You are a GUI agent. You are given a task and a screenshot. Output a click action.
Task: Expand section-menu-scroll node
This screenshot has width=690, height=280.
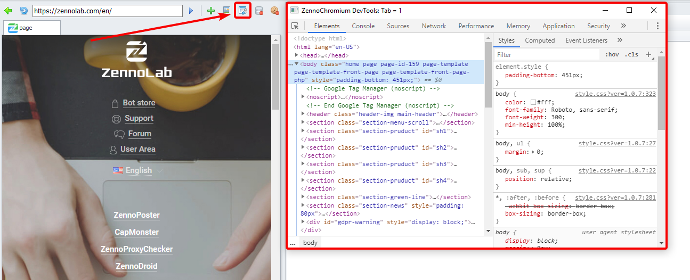(x=303, y=122)
